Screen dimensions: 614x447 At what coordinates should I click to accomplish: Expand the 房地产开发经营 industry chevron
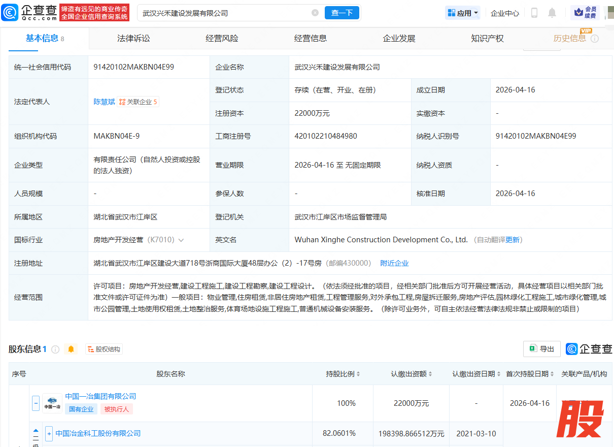[x=181, y=240]
